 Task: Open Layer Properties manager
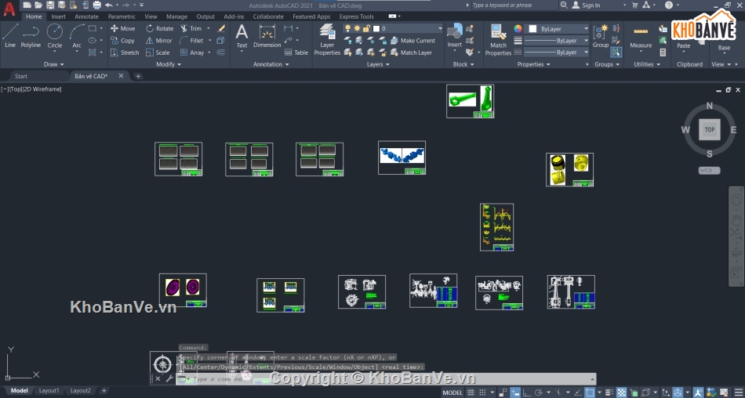point(327,40)
